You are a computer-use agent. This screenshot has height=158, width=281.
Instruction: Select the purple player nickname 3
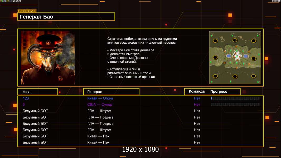point(24,104)
